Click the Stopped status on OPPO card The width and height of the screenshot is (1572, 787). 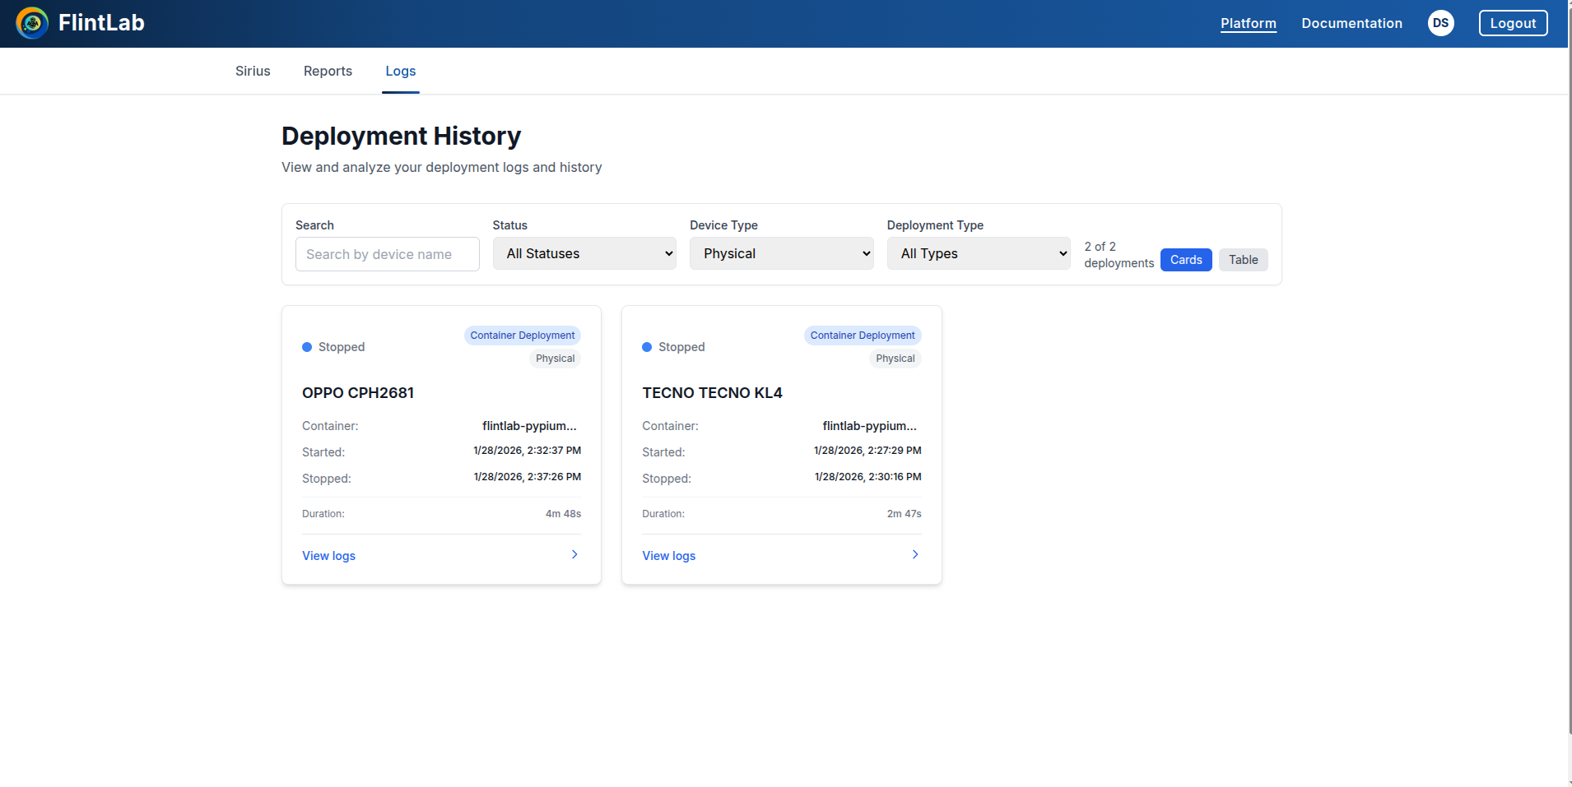[x=342, y=347]
